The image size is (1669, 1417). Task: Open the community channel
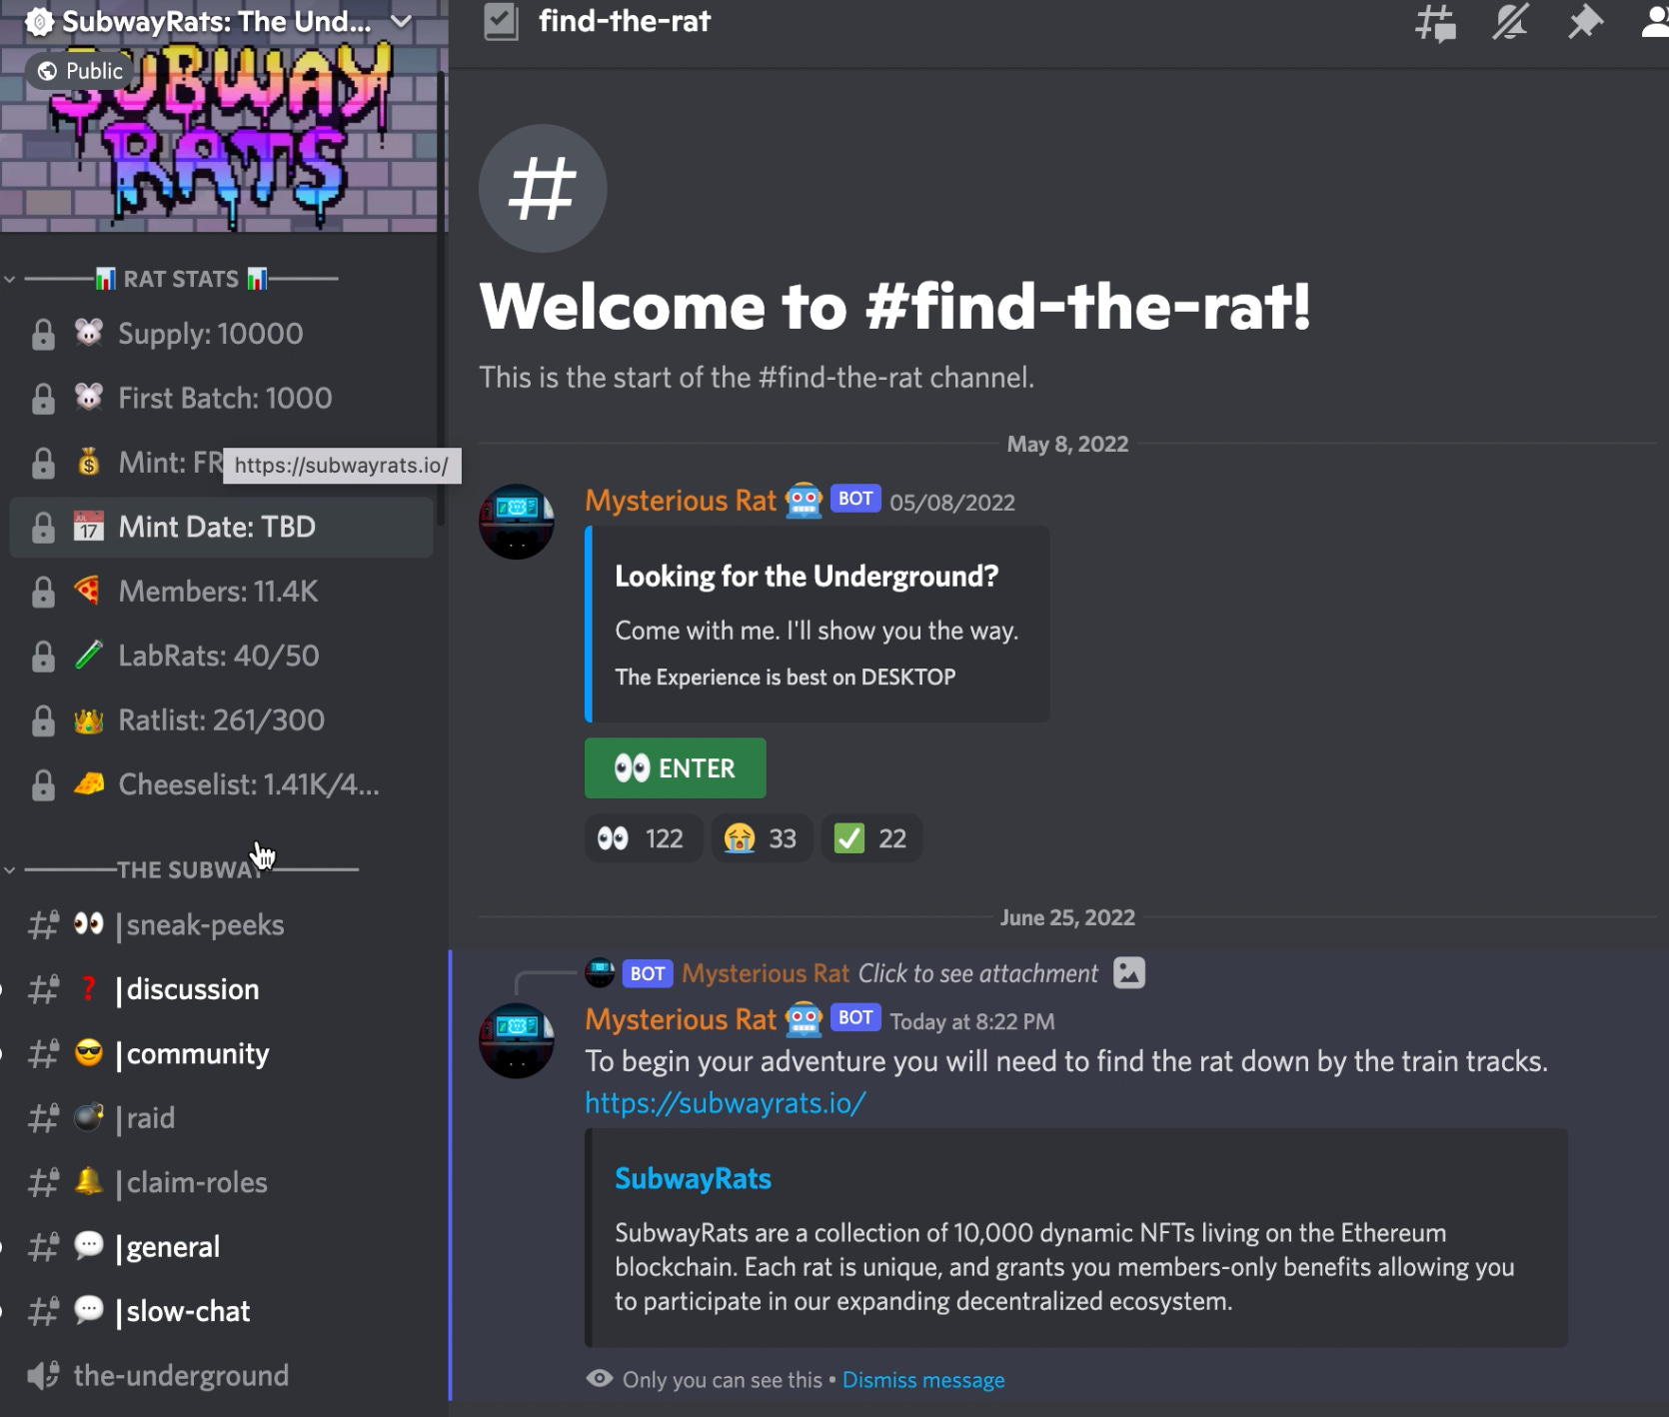tap(222, 1054)
